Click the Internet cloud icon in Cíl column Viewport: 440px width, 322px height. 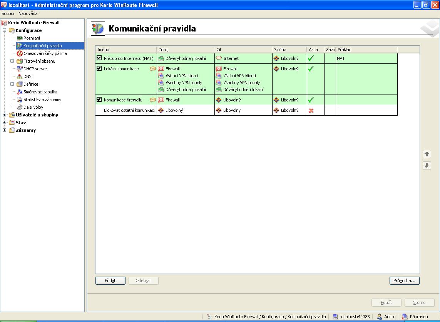219,58
